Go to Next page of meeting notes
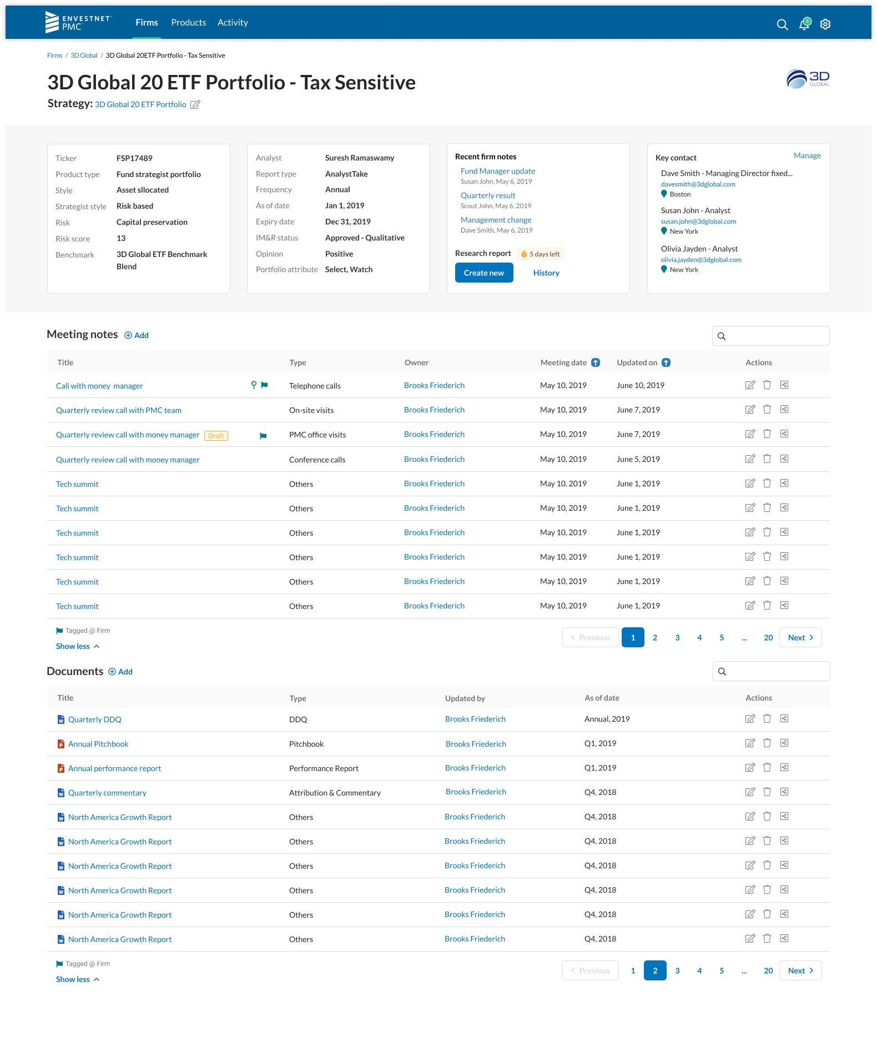The height and width of the screenshot is (1062, 877). pos(800,637)
